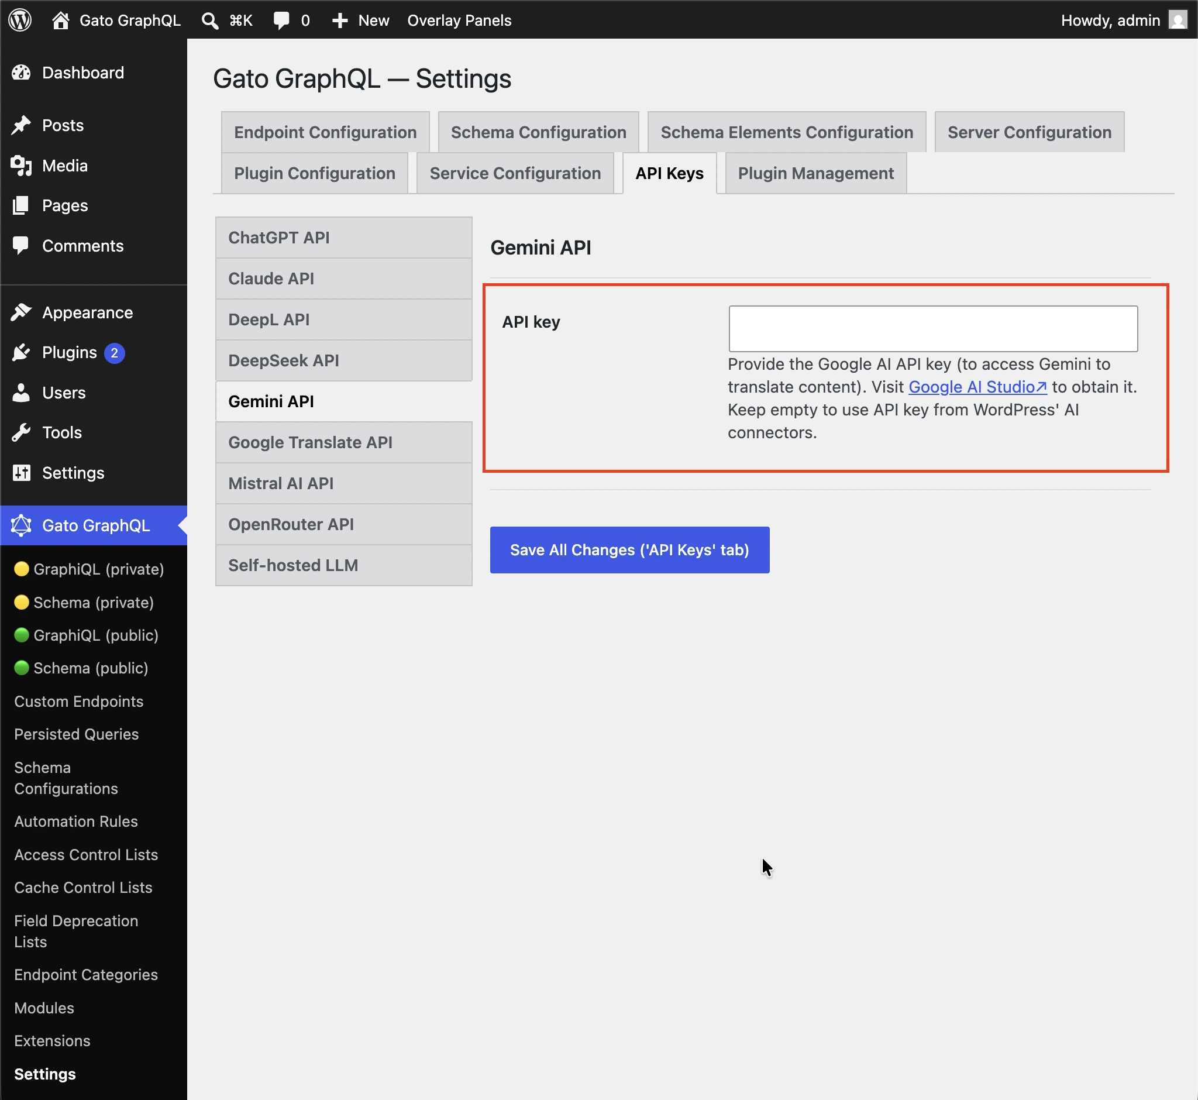1198x1100 pixels.
Task: Switch to Schema Configuration tab
Action: pyautogui.click(x=538, y=132)
